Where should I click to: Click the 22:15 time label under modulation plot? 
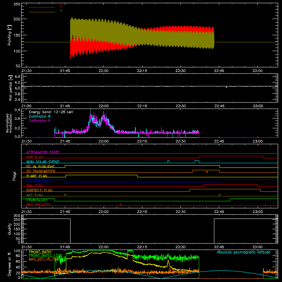(142, 141)
